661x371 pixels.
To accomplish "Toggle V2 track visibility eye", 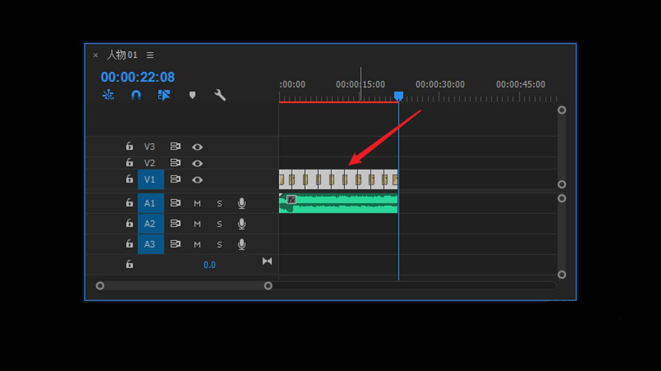I will coord(197,163).
